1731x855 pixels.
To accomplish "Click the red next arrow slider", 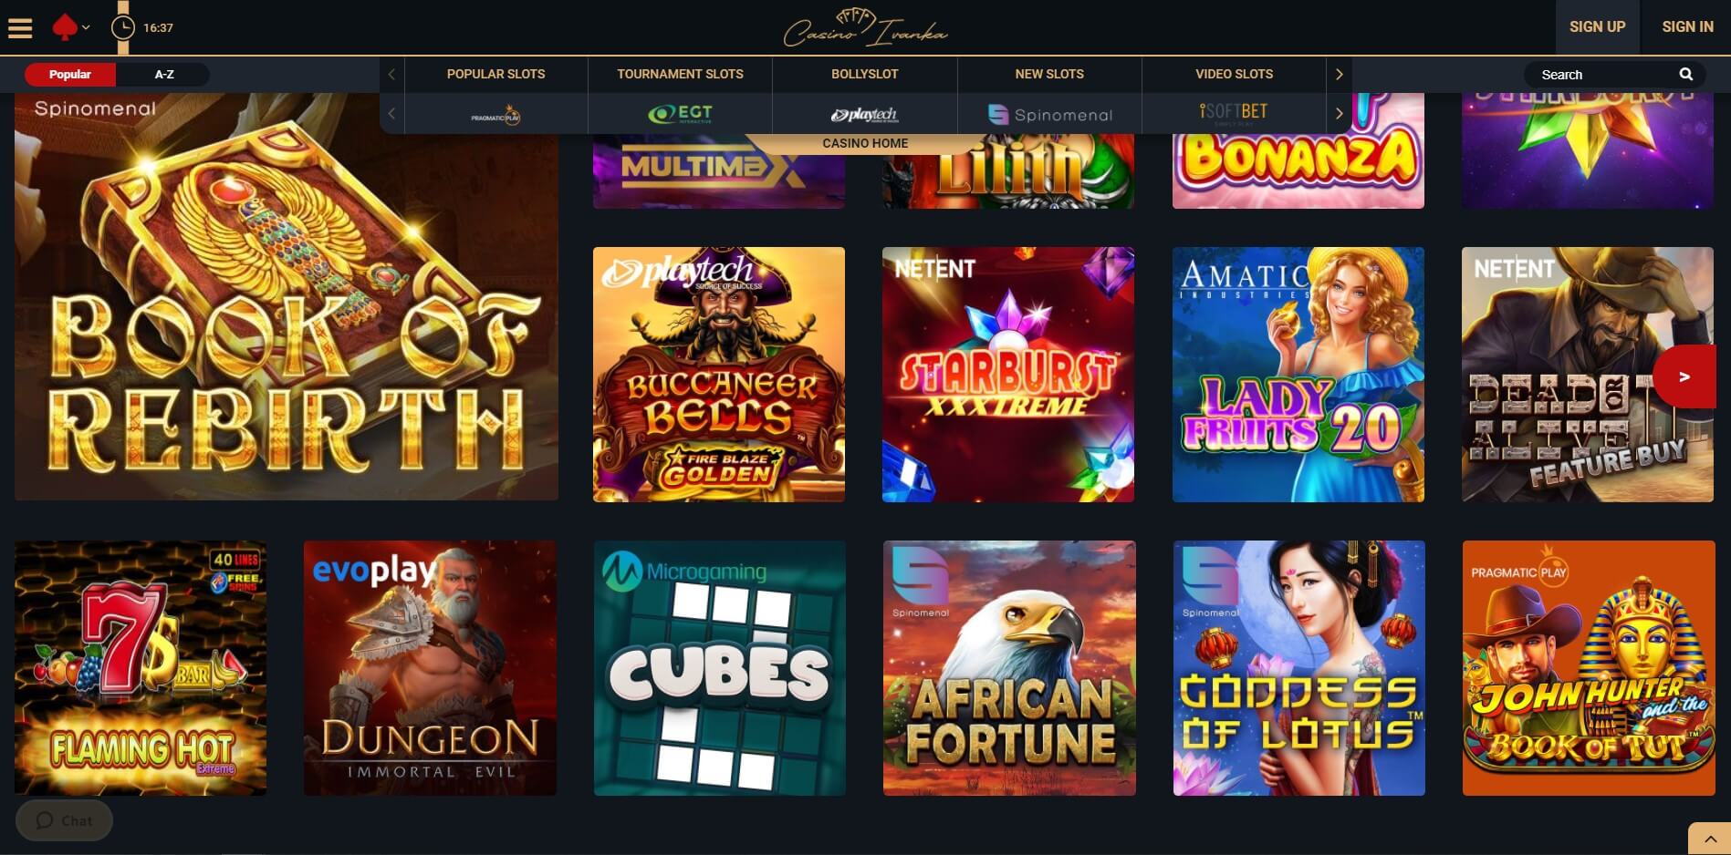I will pos(1684,376).
